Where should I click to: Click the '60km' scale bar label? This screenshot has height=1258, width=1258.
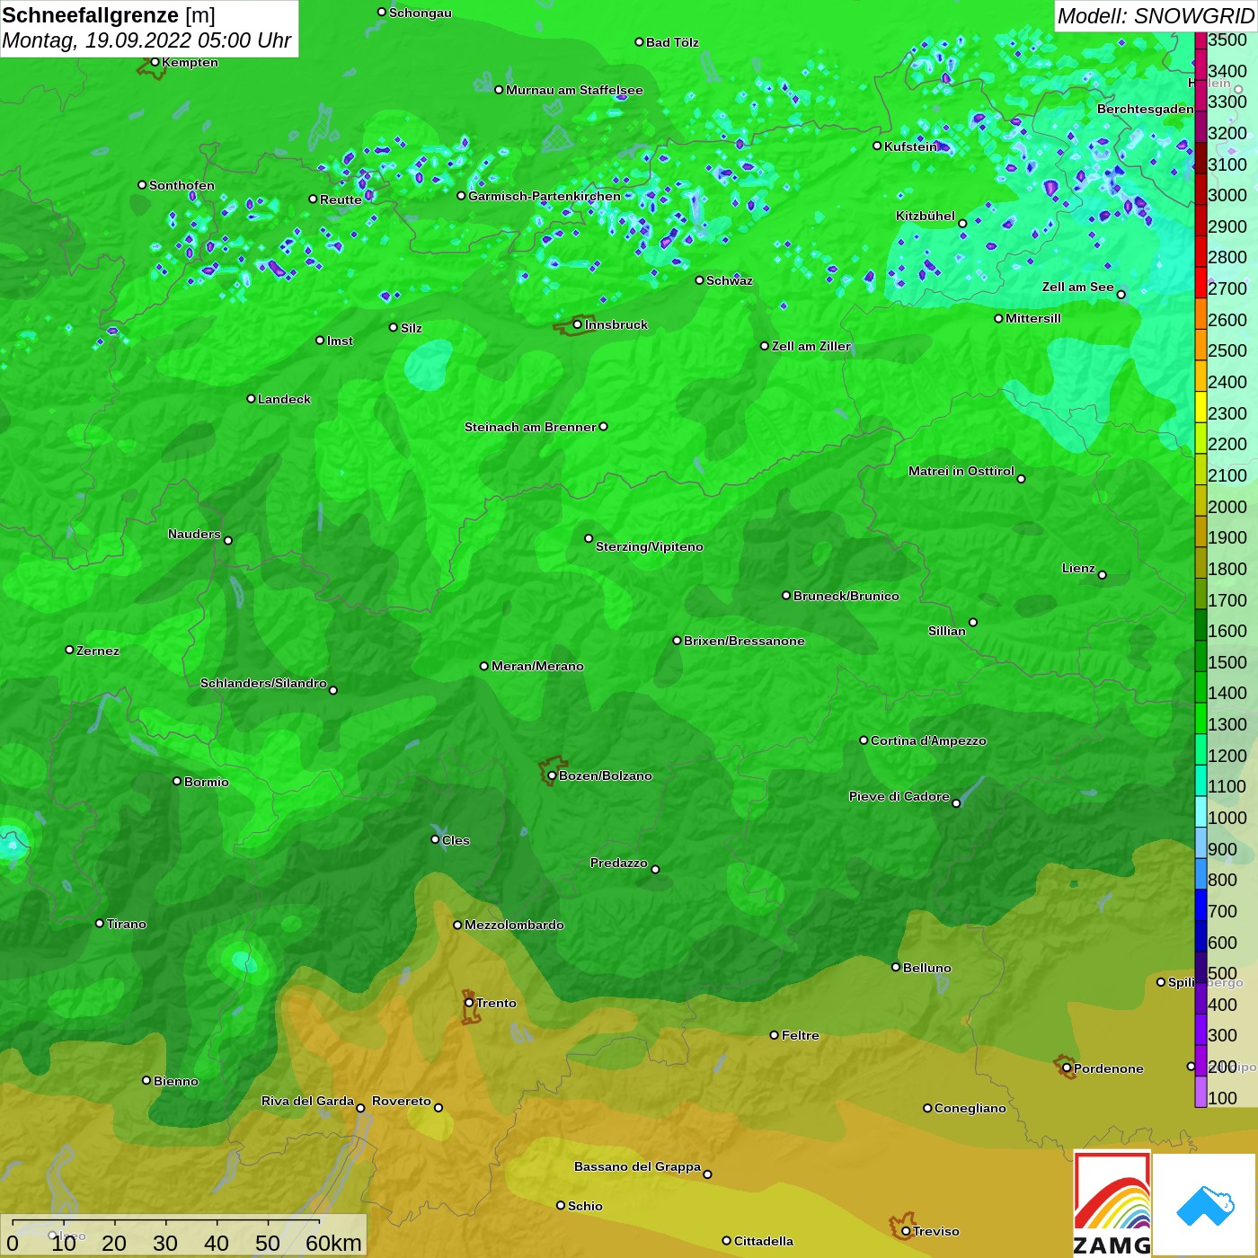tap(333, 1243)
